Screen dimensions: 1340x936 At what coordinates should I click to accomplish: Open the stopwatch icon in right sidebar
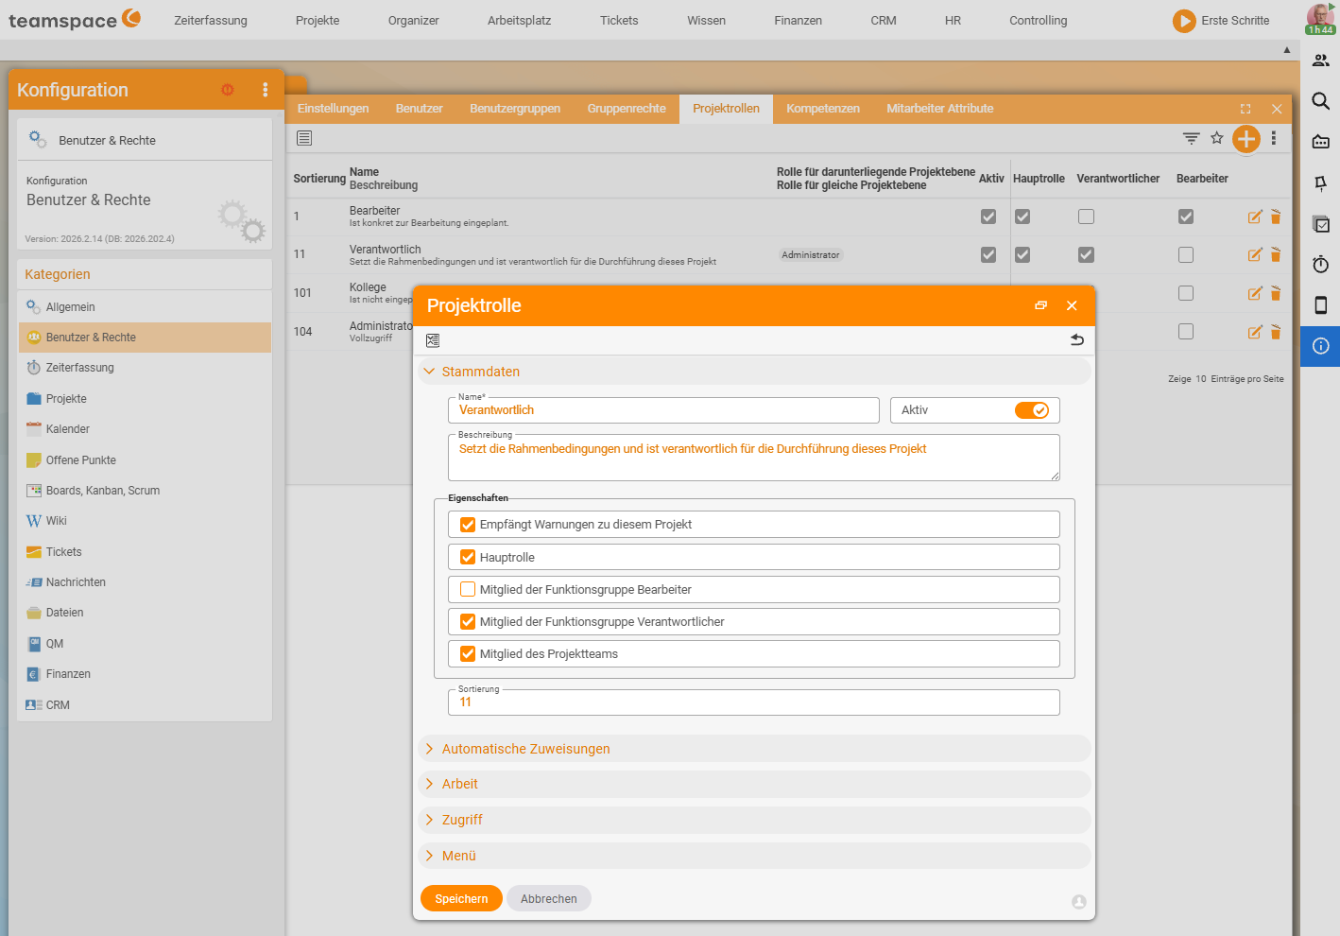1321,264
